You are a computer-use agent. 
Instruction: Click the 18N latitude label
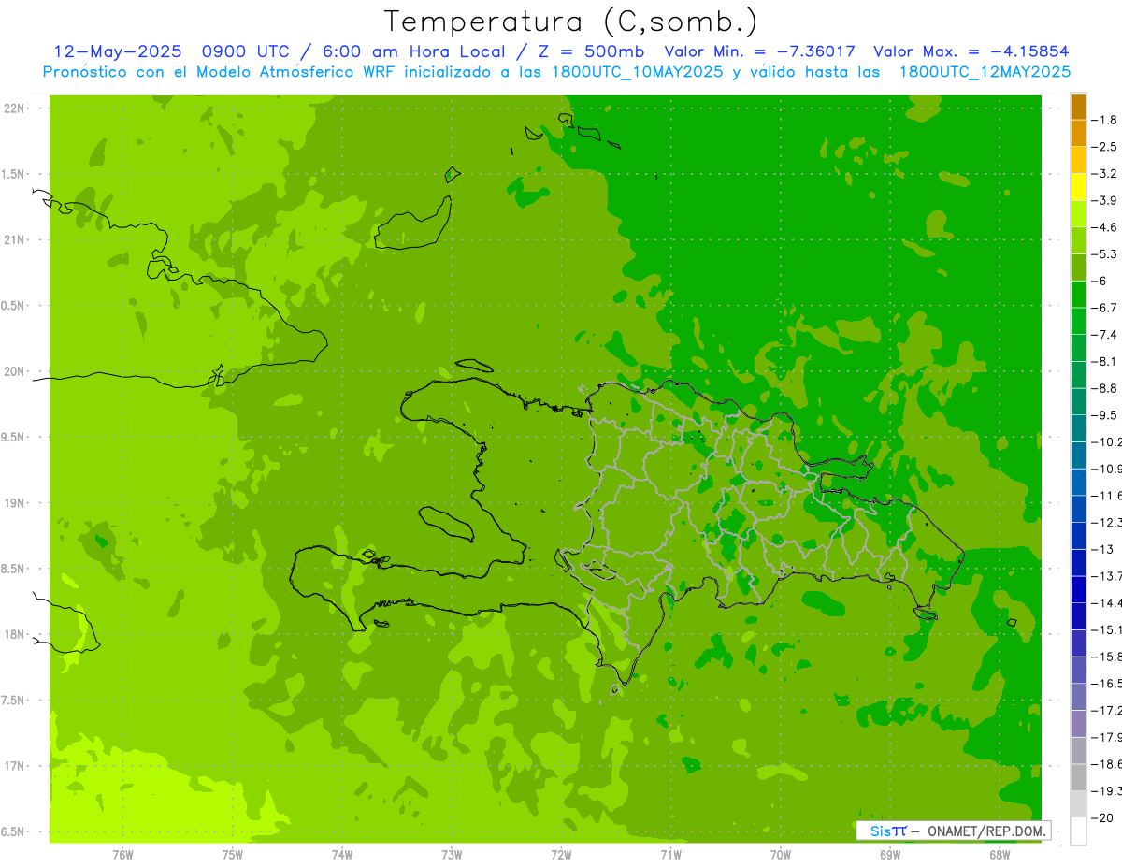tap(14, 634)
